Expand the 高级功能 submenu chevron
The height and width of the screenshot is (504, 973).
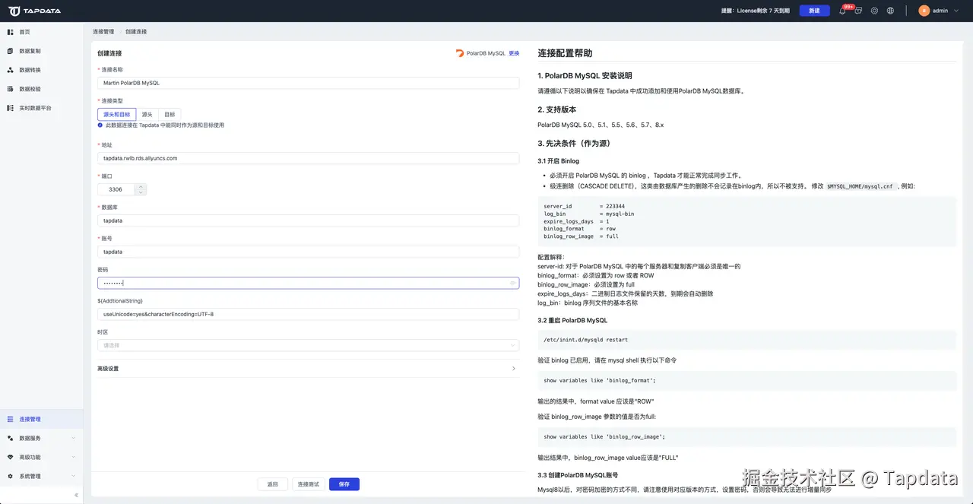[74, 457]
